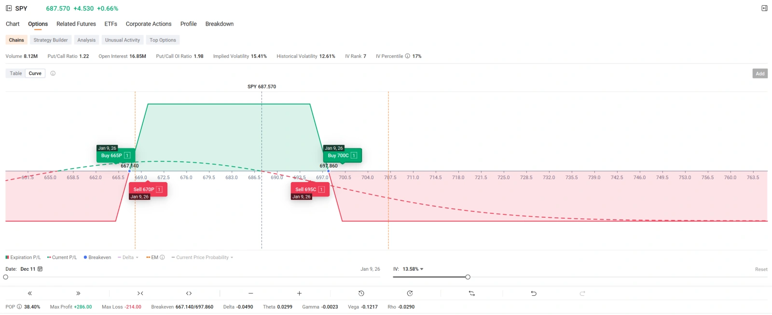Open the Strategy Builder tab
Viewport: 772px width, 315px height.
(51, 40)
